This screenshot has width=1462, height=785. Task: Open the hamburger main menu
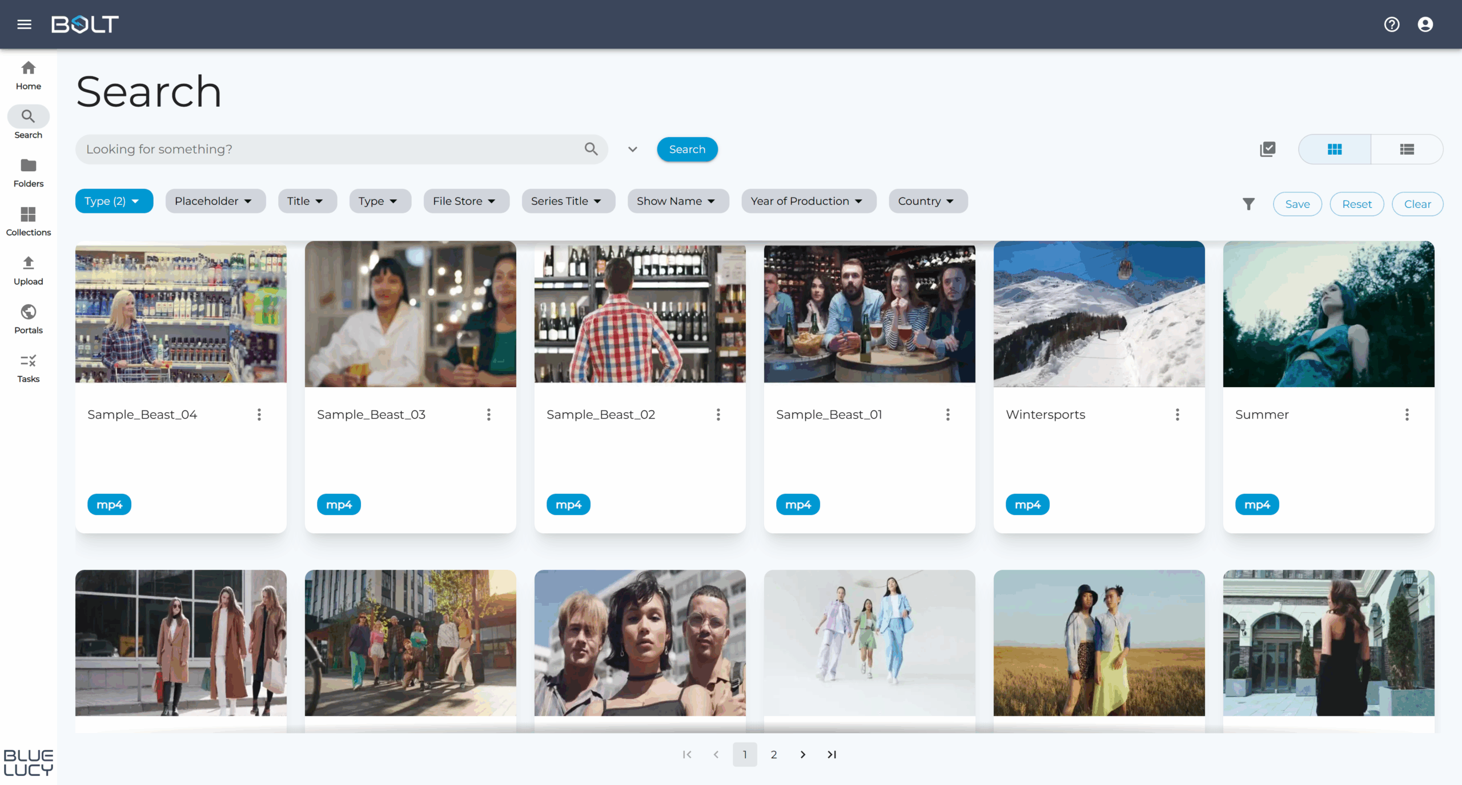pyautogui.click(x=24, y=24)
